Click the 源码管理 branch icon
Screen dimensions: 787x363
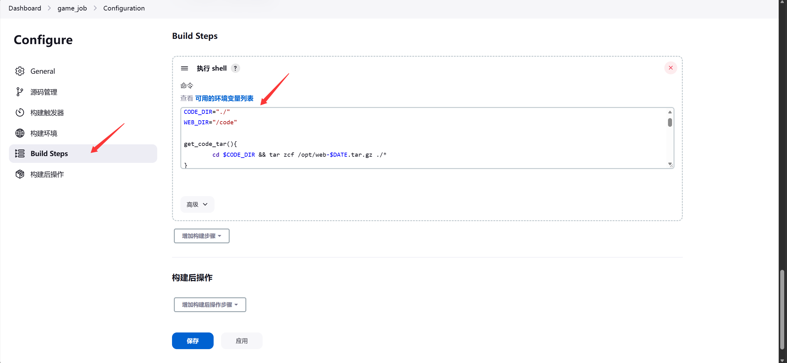click(x=20, y=92)
